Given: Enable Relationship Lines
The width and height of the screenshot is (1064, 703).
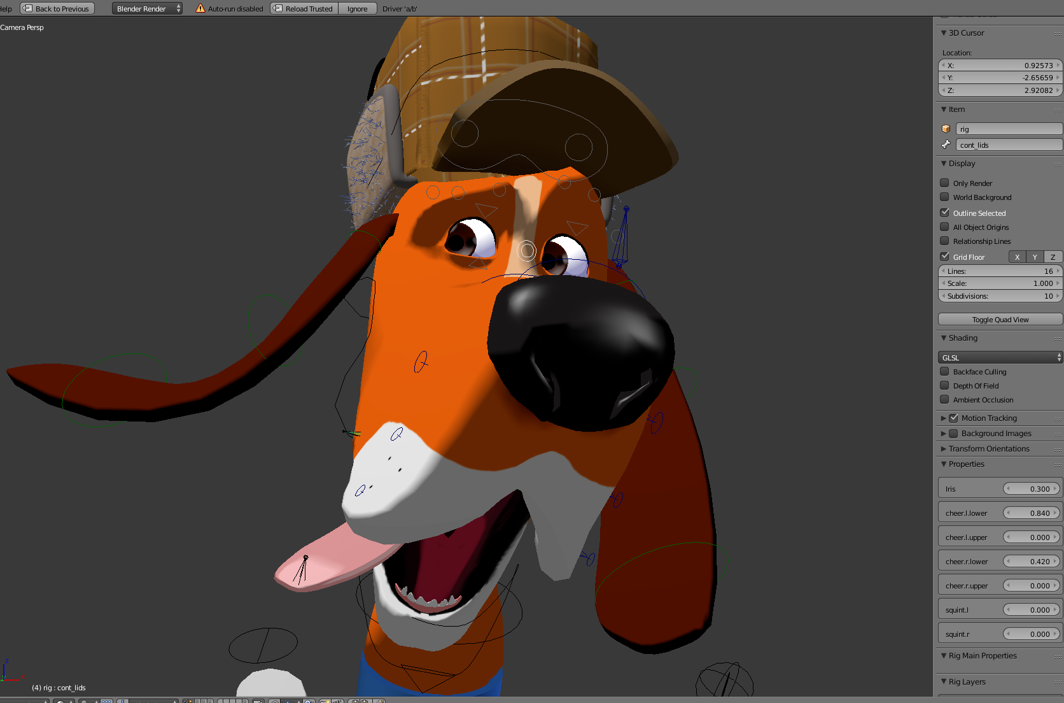Looking at the screenshot, I should coord(944,241).
